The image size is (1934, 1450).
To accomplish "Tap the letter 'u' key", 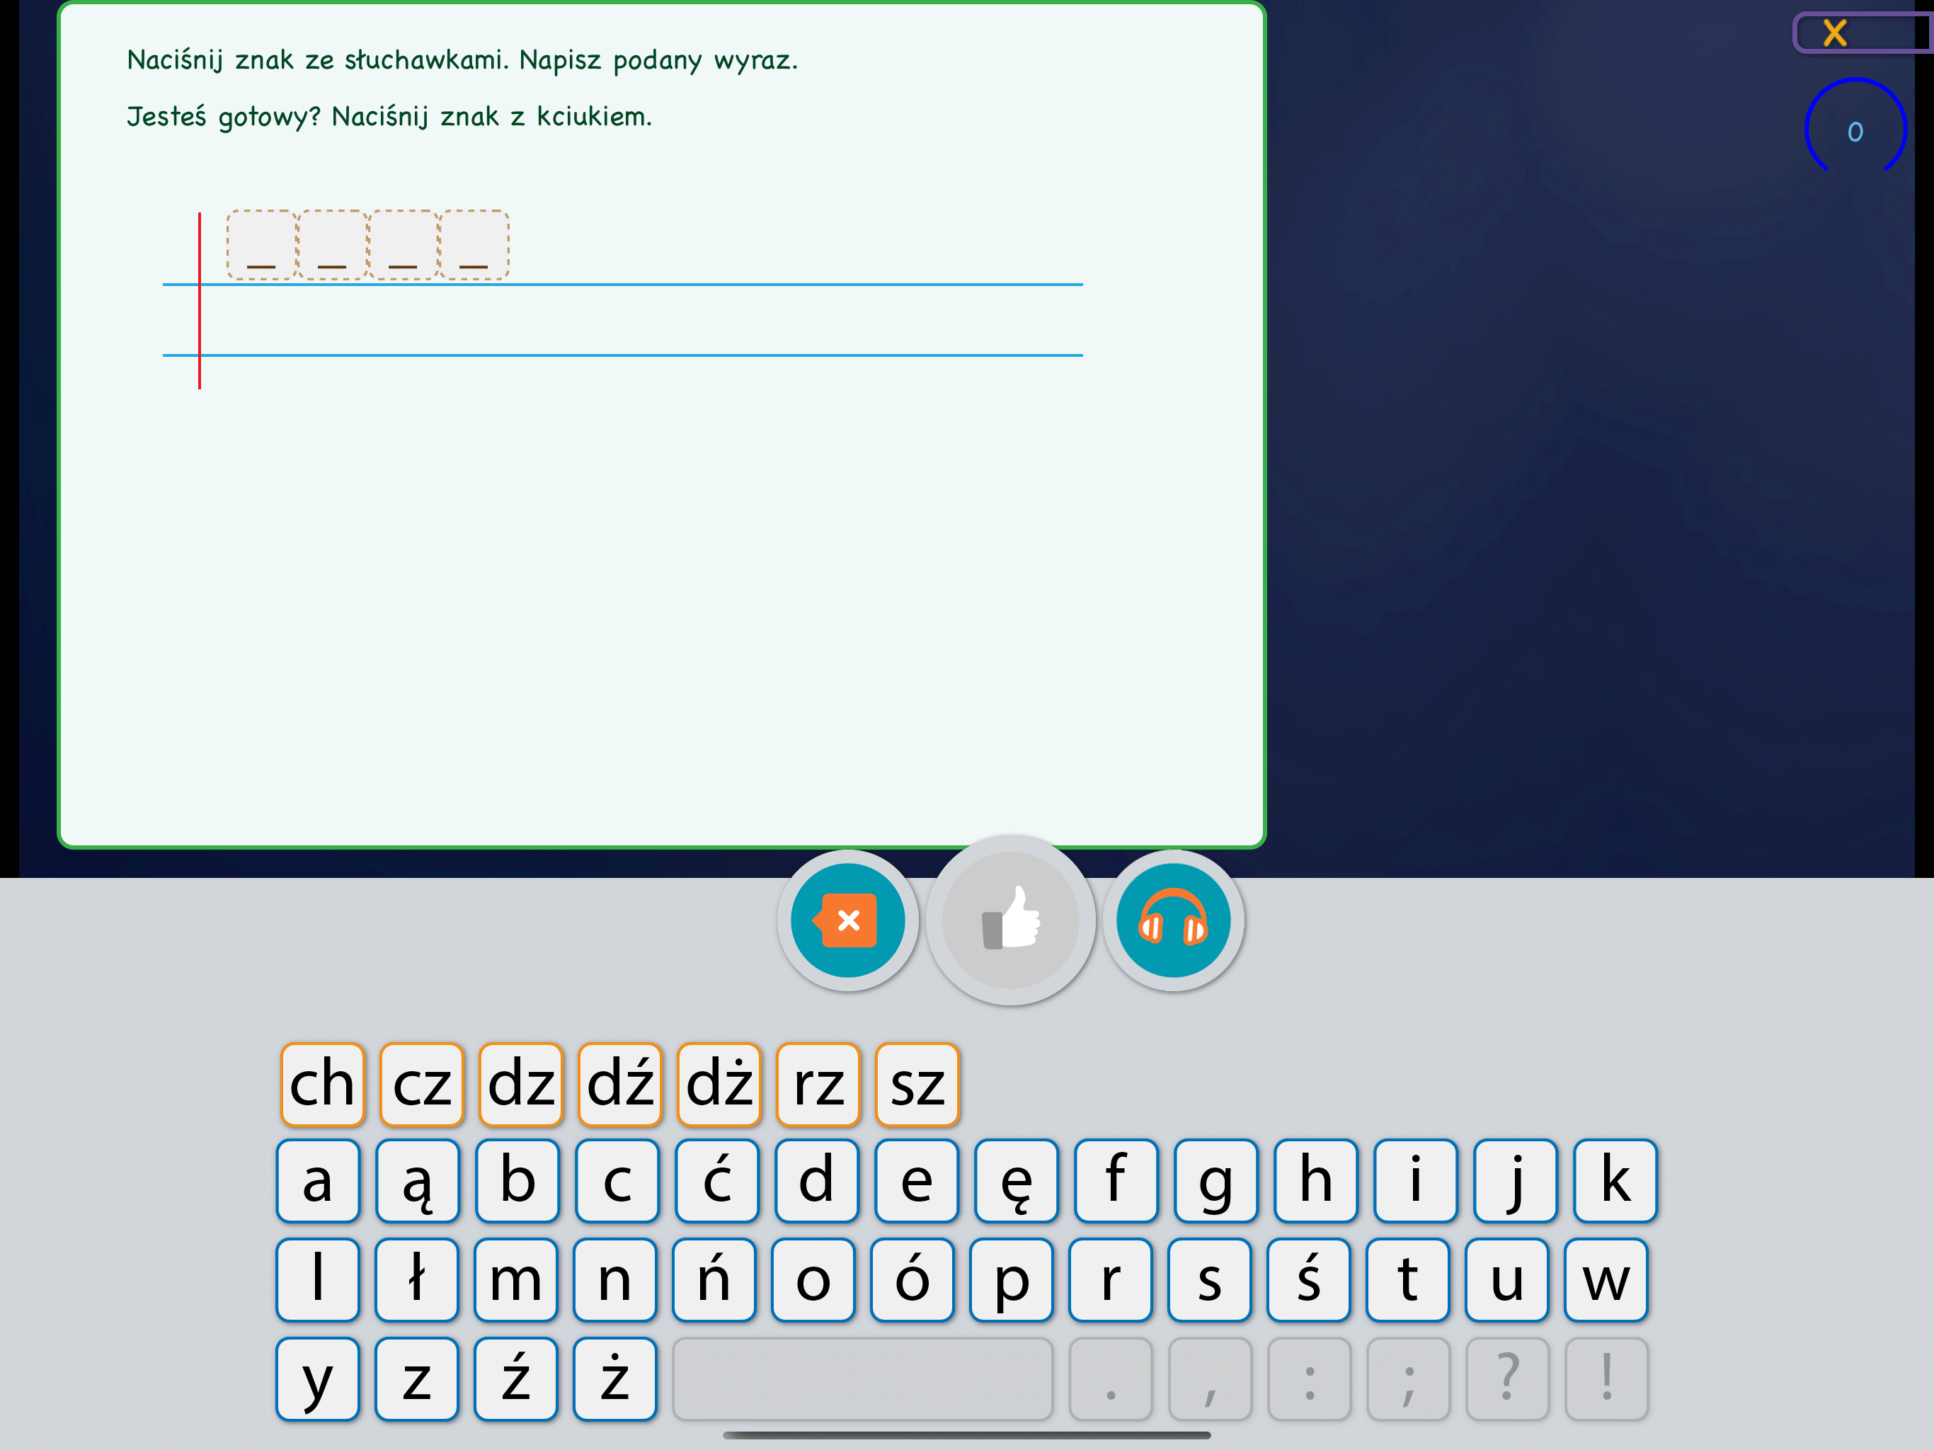I will point(1506,1279).
